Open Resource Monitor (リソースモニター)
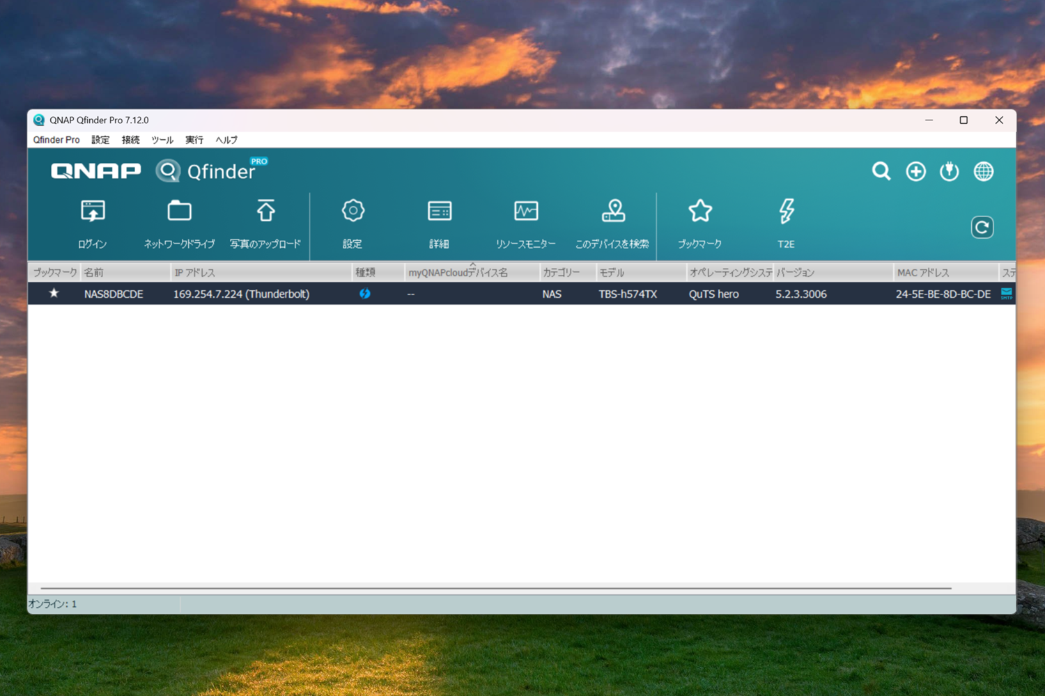Screen dimensions: 1045x696 click(526, 211)
